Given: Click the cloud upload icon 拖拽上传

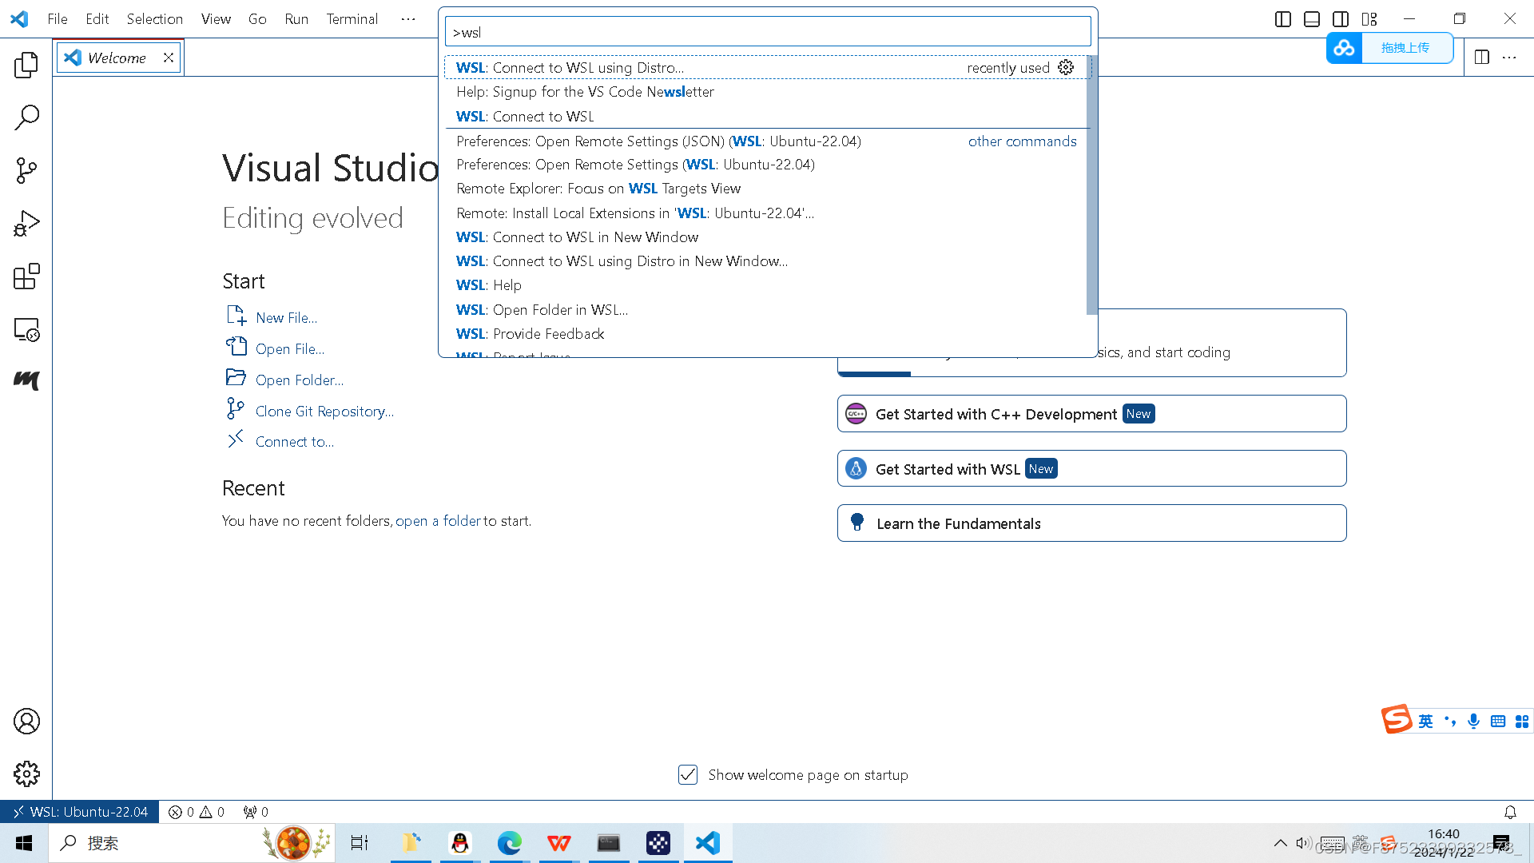Looking at the screenshot, I should point(1344,48).
